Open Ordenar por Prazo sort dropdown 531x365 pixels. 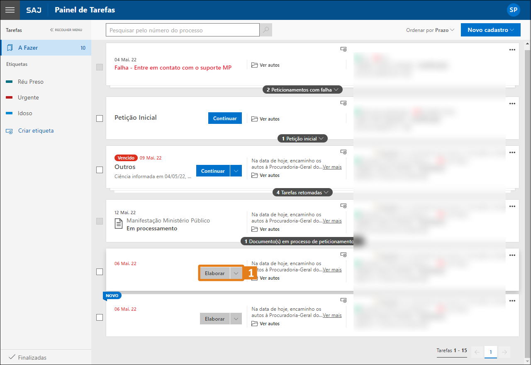430,30
